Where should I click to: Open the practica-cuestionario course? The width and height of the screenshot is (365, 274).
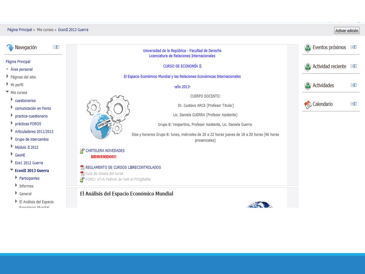pos(31,116)
